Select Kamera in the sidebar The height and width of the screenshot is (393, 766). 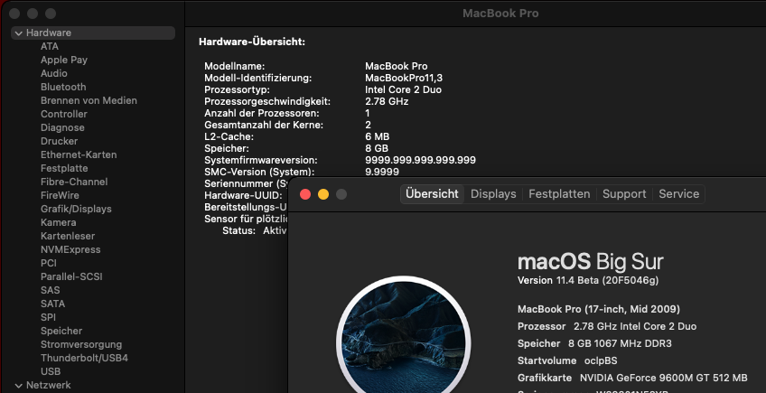[x=58, y=222]
